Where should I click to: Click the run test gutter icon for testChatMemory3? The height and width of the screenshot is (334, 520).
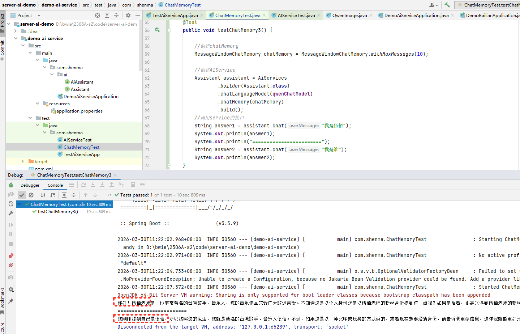[x=157, y=30]
